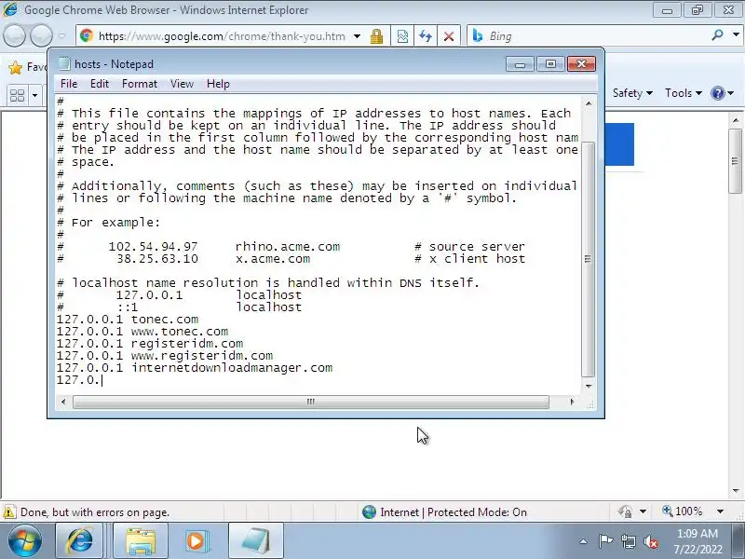Minimize the hosts Notepad window
The image size is (745, 559).
521,63
